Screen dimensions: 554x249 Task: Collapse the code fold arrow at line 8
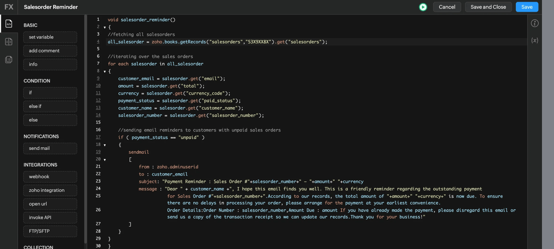(x=104, y=71)
